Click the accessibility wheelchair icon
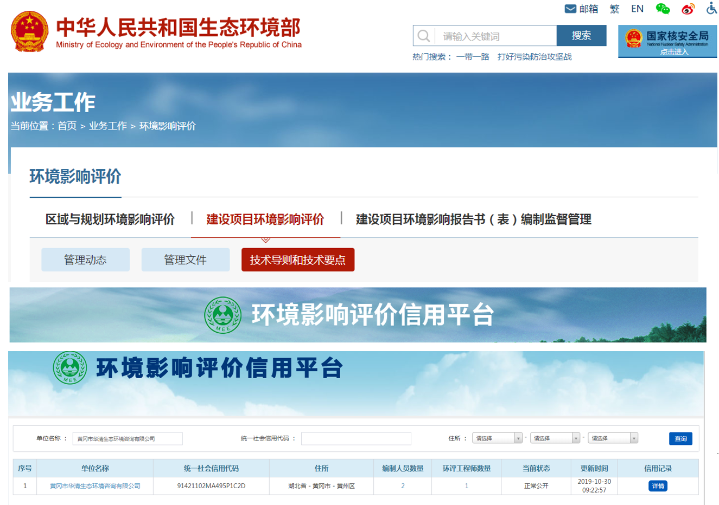The width and height of the screenshot is (719, 505). click(711, 8)
